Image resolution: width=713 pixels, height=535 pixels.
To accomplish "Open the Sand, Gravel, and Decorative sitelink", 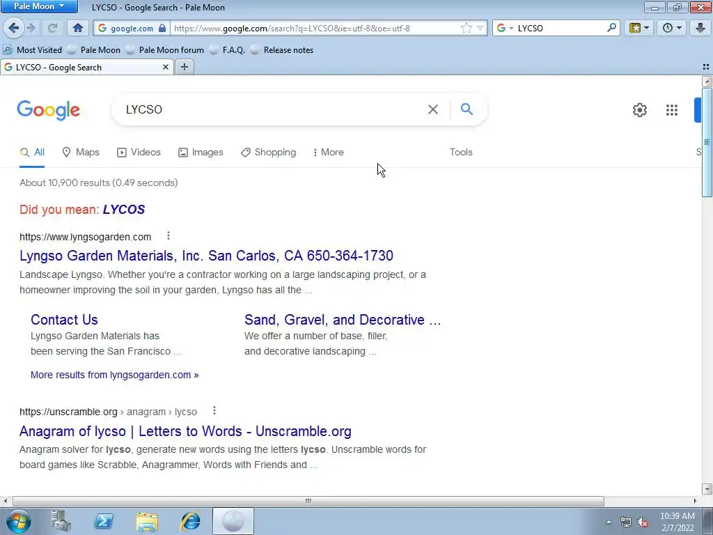I will click(343, 320).
